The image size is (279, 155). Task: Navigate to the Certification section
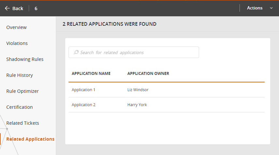click(x=20, y=107)
